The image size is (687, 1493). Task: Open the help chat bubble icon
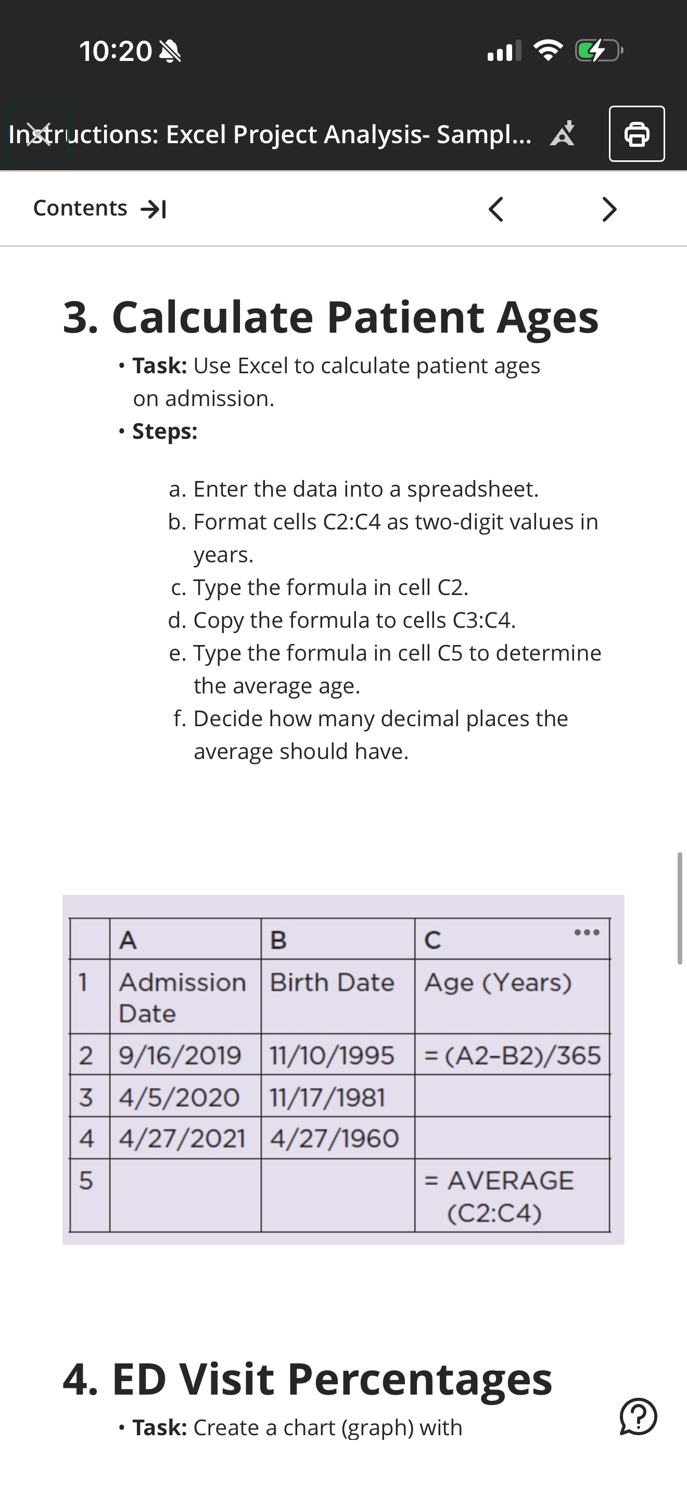click(639, 1416)
